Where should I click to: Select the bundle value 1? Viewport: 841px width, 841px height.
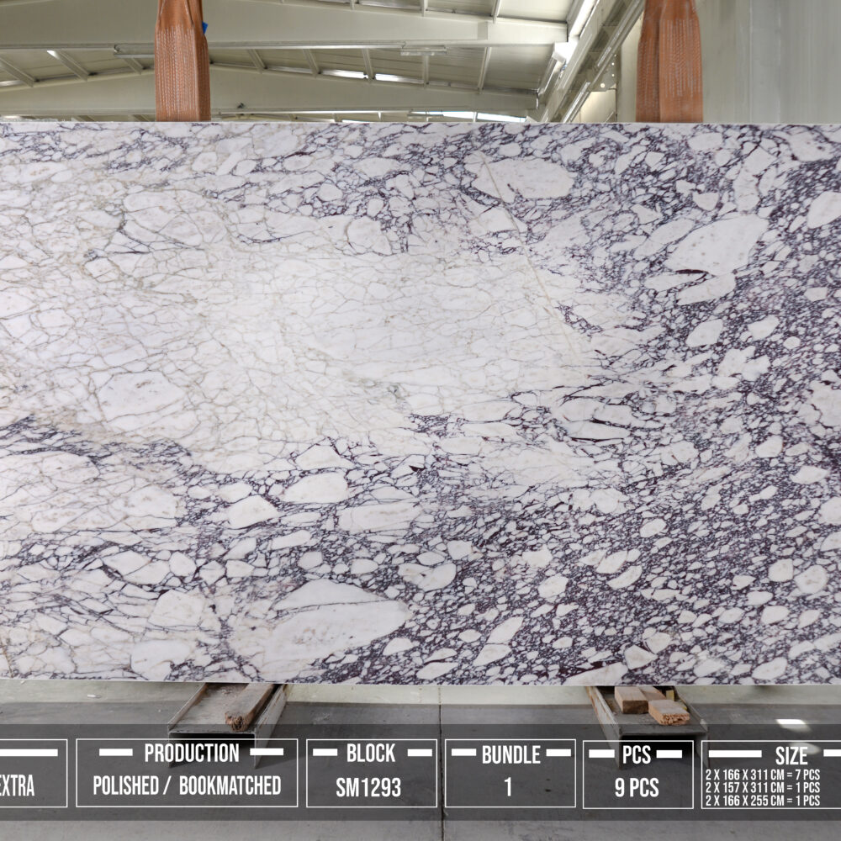point(508,787)
